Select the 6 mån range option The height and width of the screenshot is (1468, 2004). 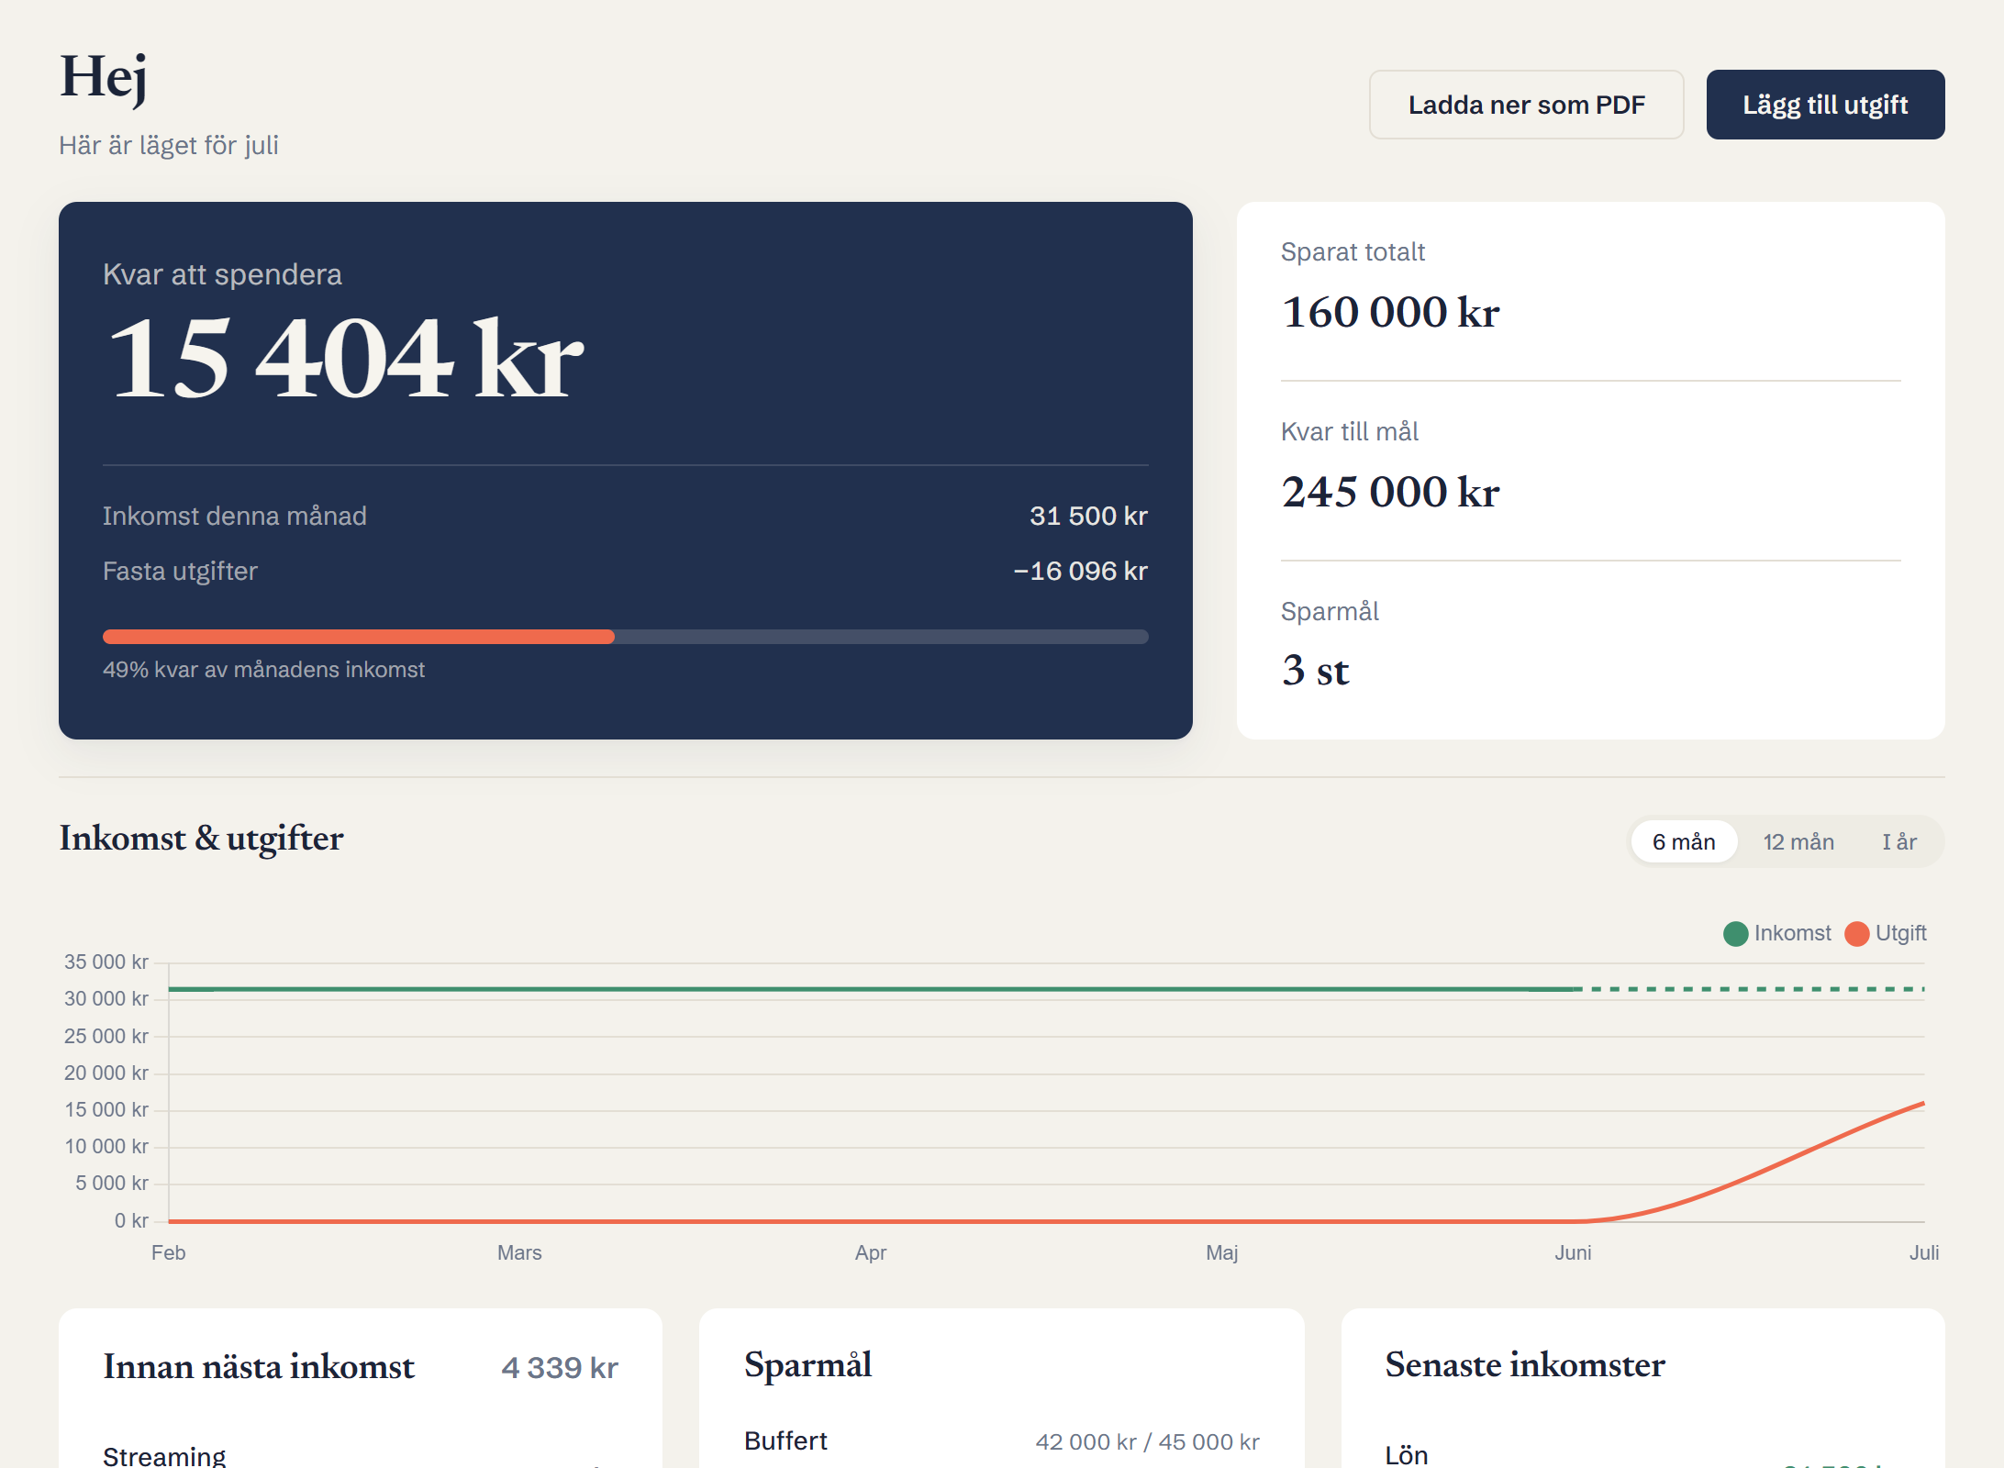point(1684,841)
